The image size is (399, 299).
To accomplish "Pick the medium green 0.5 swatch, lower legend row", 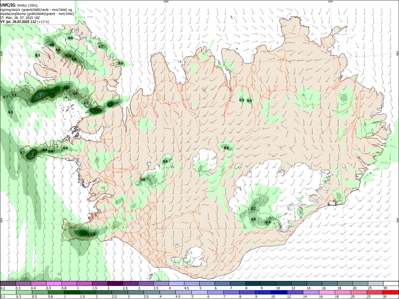I will click(x=40, y=292).
